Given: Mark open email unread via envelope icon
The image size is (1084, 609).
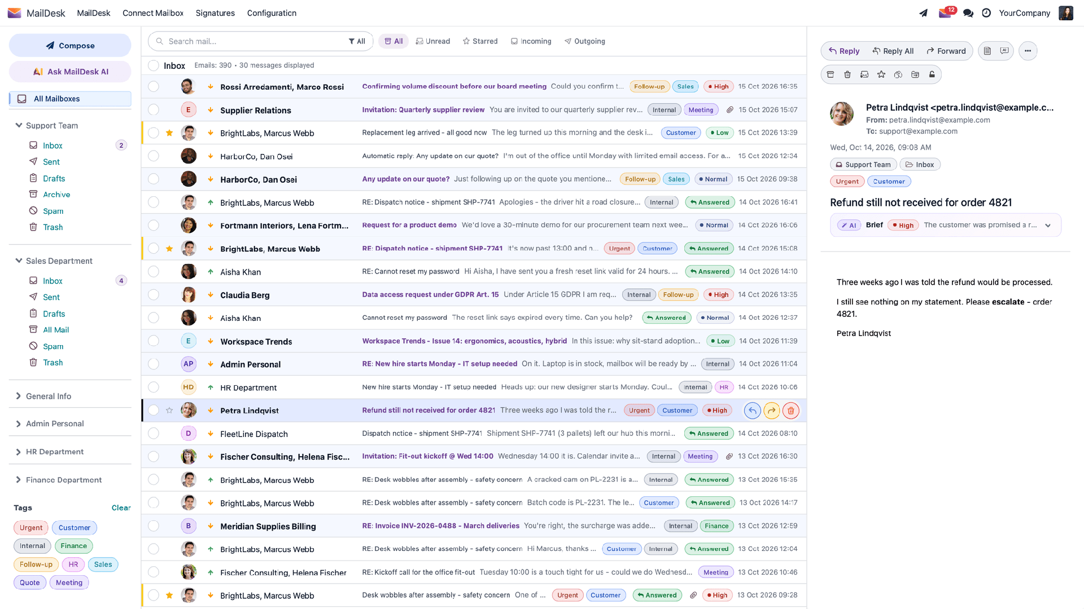Looking at the screenshot, I should (x=864, y=74).
